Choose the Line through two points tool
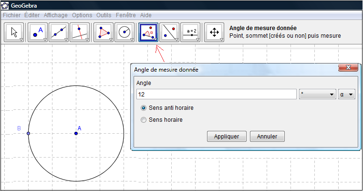363x191 pixels. click(x=58, y=32)
